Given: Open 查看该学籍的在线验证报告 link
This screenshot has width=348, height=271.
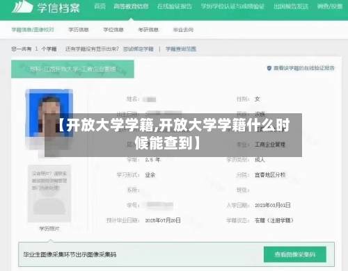Looking at the screenshot, I should click(304, 68).
